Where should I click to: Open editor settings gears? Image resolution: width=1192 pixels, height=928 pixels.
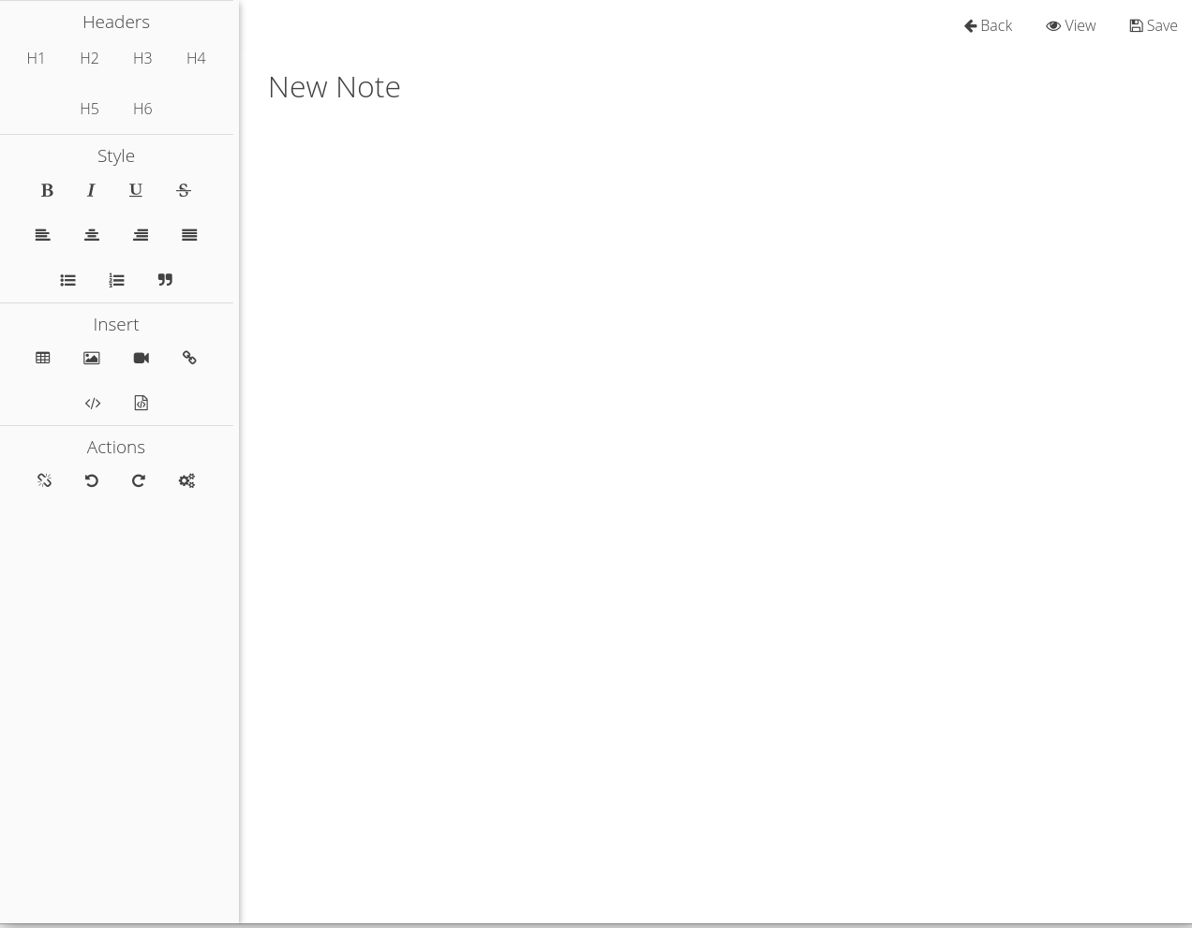coord(186,480)
